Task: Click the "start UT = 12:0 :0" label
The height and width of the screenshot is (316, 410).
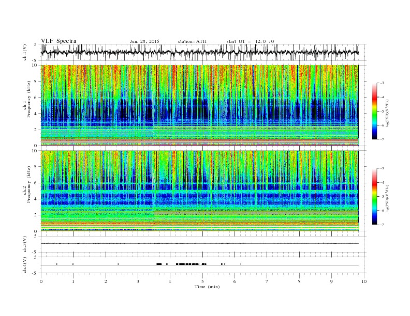Action: [250, 41]
